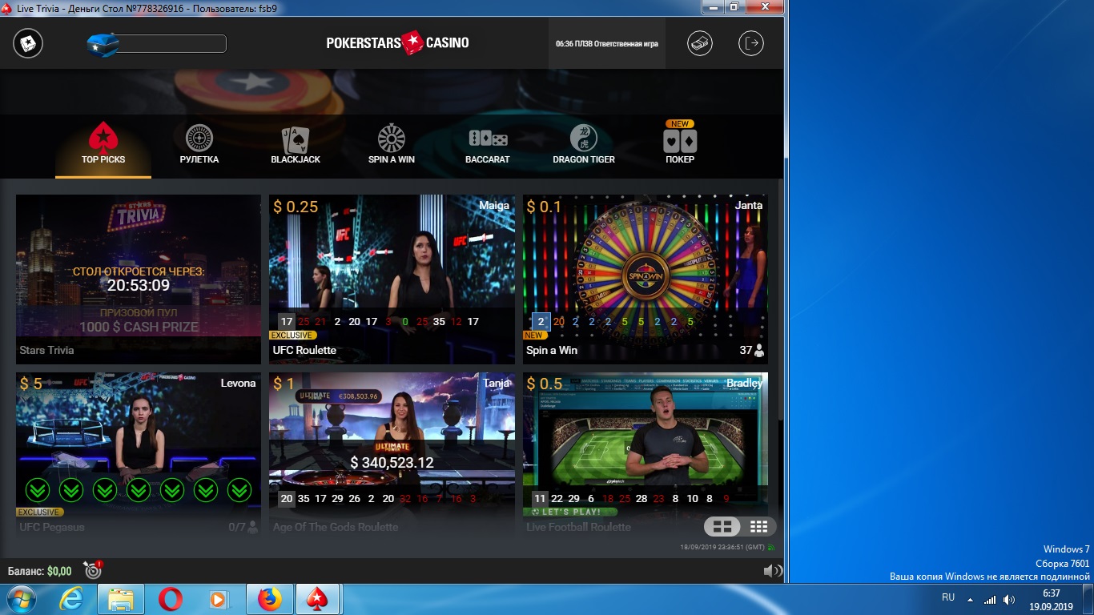Image resolution: width=1094 pixels, height=615 pixels.
Task: Click dealer name Maiga
Action: pyautogui.click(x=494, y=205)
